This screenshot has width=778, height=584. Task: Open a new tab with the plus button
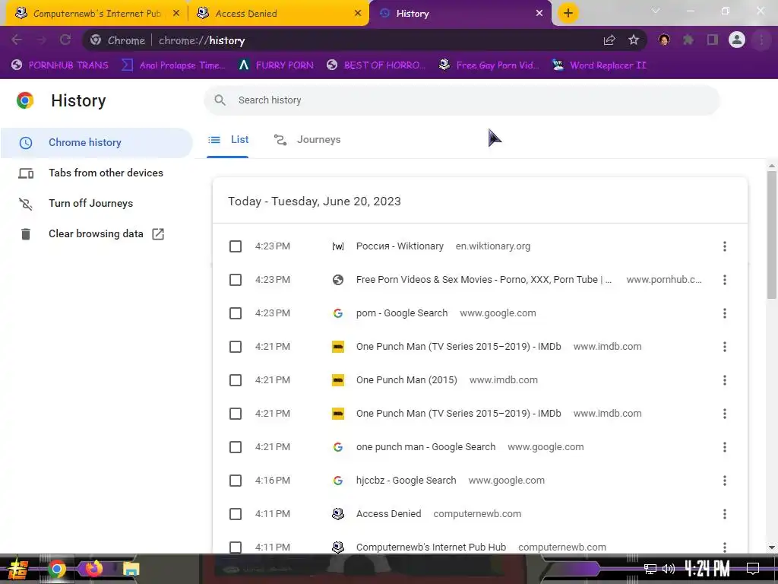click(x=568, y=13)
